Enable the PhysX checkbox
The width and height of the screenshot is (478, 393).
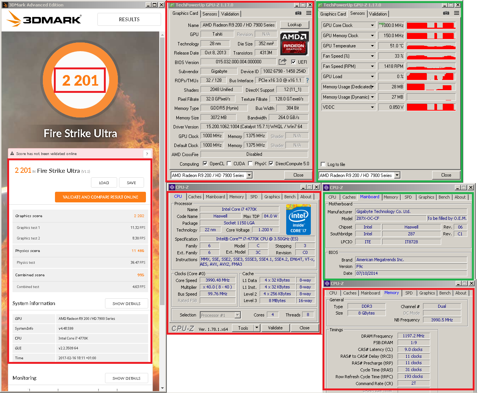(250, 164)
